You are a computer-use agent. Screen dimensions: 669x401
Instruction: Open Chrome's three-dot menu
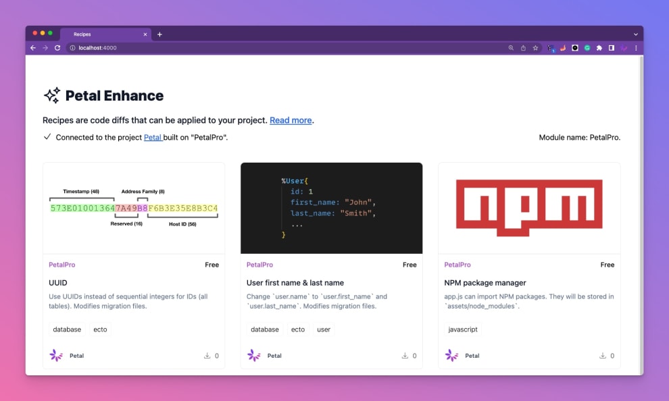tap(636, 48)
